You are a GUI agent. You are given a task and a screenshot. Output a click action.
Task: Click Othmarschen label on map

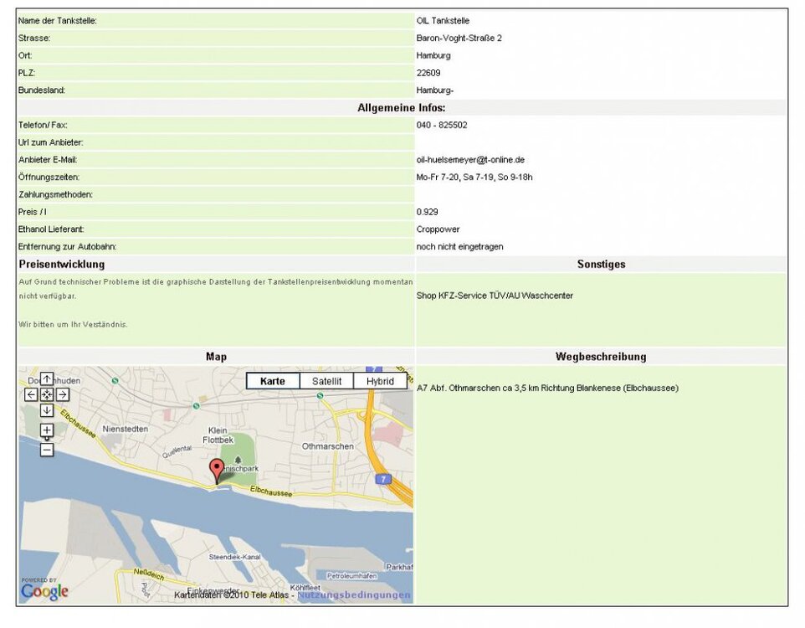tap(327, 446)
